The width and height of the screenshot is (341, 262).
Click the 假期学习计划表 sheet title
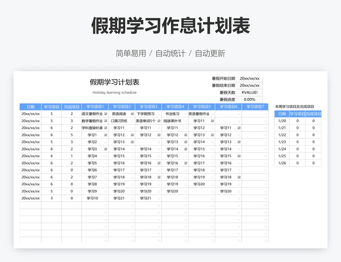click(x=114, y=82)
